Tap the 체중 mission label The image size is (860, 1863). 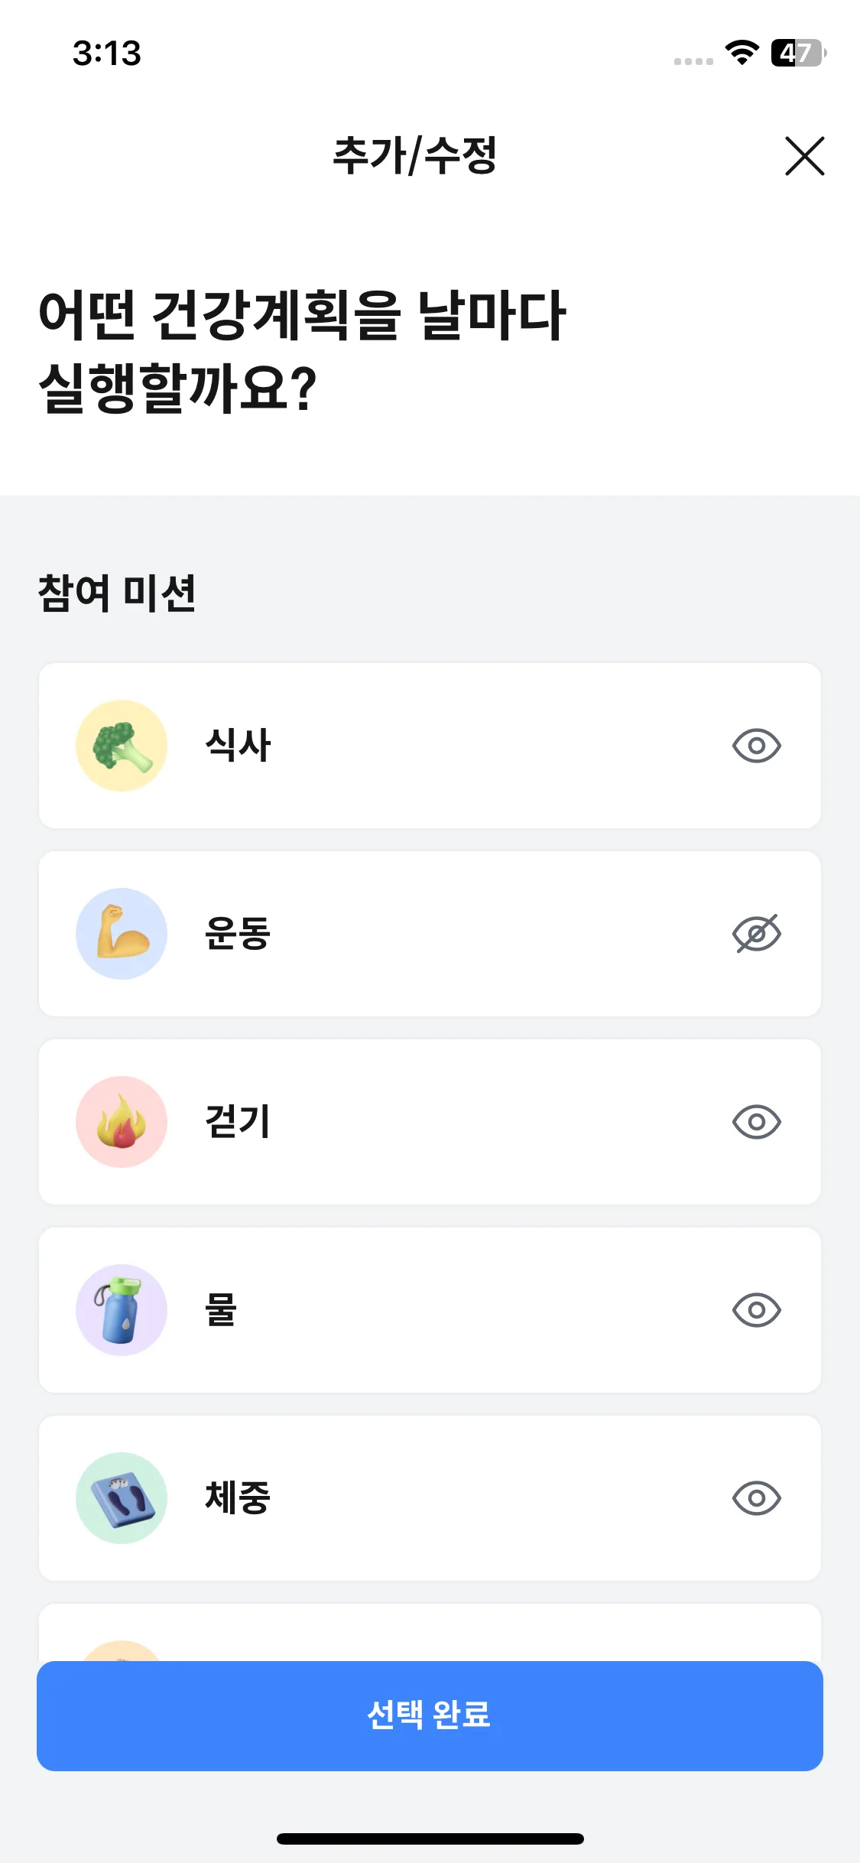coord(238,1498)
